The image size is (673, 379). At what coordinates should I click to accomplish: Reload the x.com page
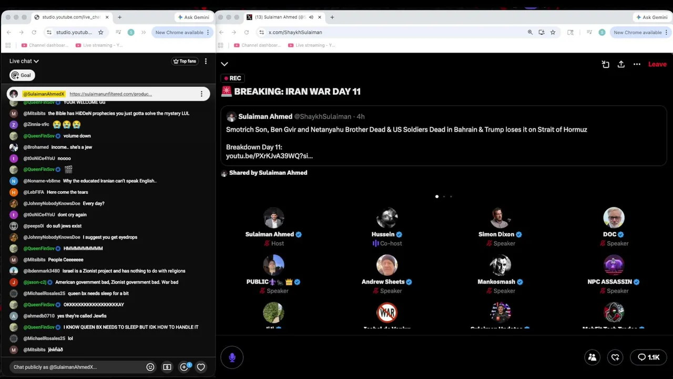pos(246,32)
